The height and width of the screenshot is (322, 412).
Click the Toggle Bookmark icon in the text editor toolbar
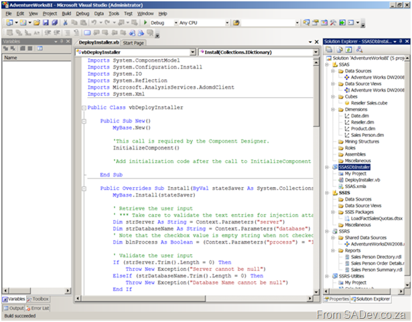coord(87,33)
